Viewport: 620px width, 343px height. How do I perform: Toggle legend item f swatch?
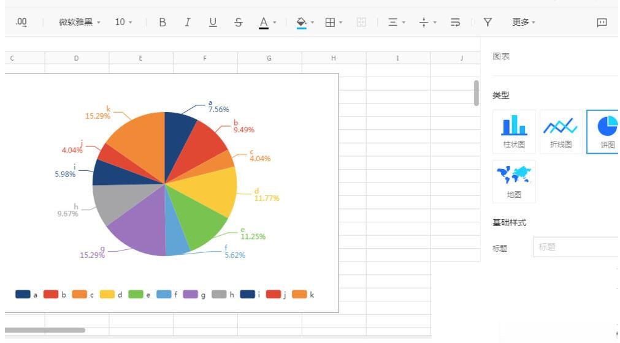click(x=164, y=295)
